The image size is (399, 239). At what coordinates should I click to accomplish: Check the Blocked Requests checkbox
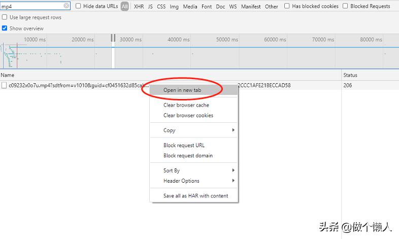click(346, 6)
